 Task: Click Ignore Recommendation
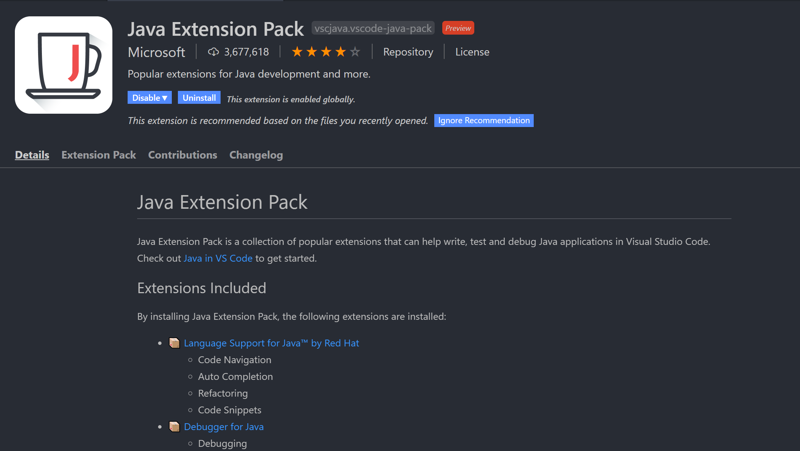(x=484, y=120)
